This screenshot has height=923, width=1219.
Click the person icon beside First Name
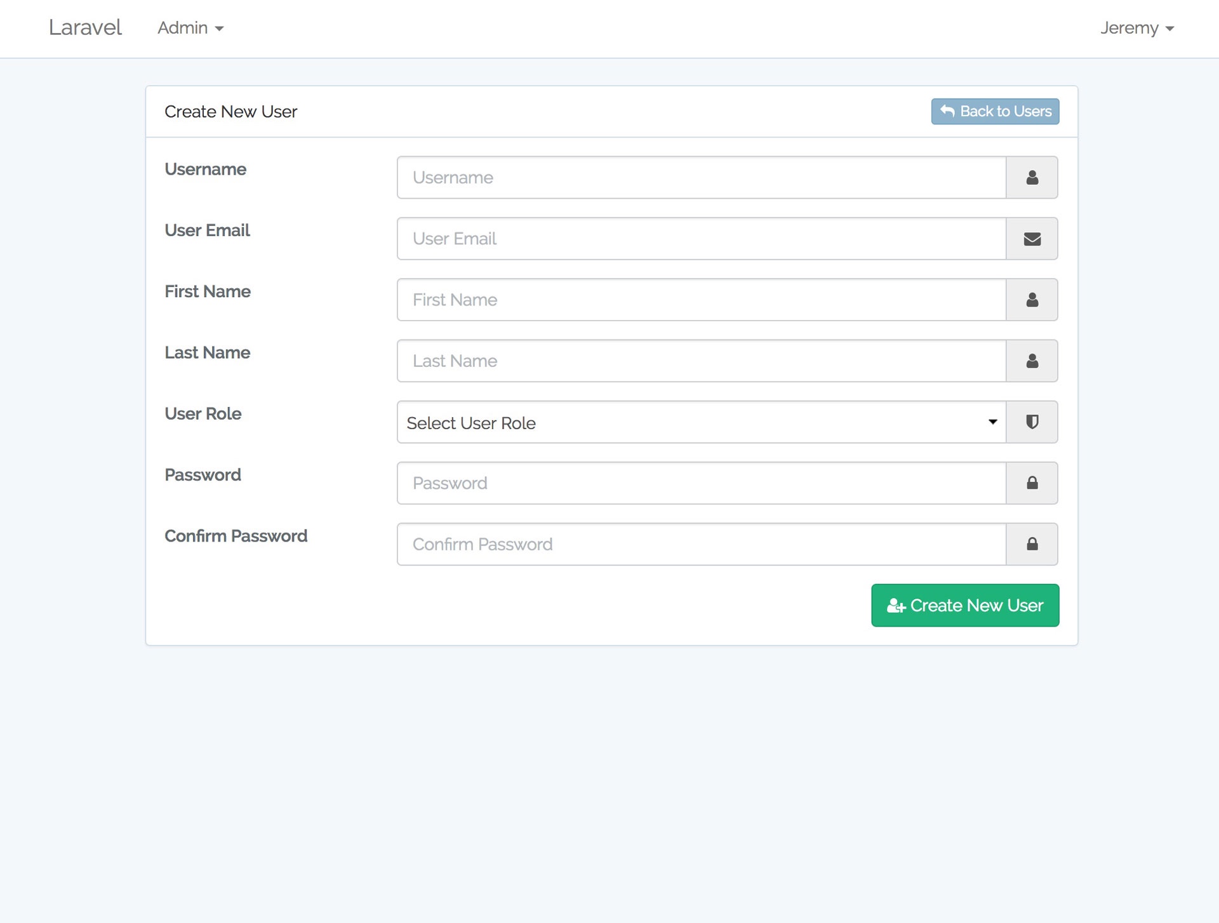point(1032,300)
